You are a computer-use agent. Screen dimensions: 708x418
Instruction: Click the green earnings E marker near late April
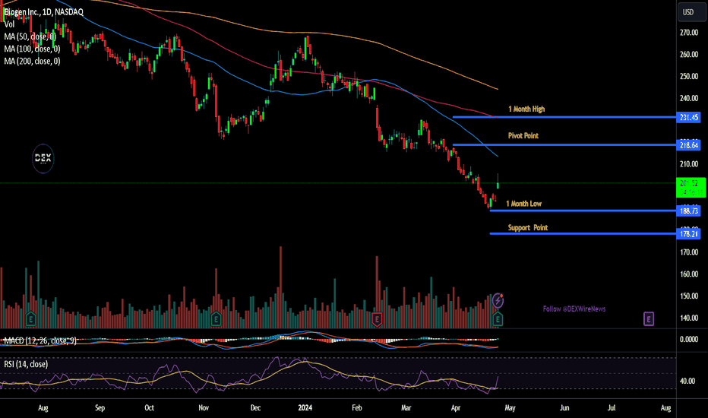coord(498,319)
